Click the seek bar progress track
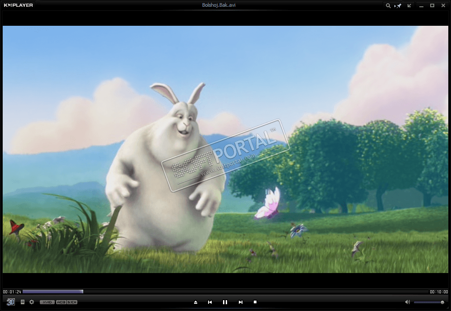 (225, 292)
